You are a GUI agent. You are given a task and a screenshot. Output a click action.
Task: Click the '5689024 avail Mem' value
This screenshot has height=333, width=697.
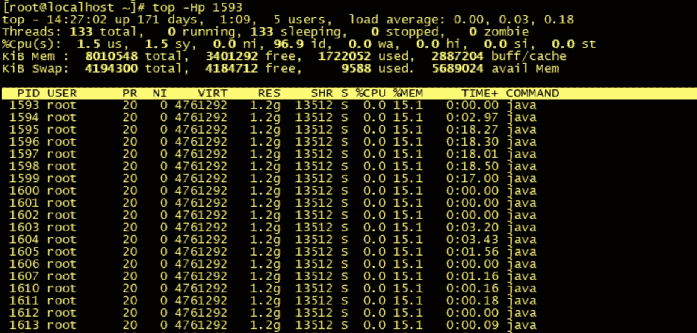[x=495, y=69]
